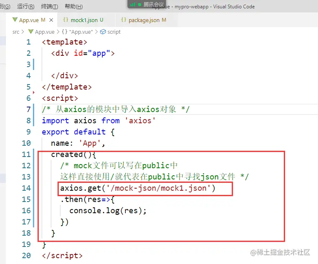
Task: Click the M status badge on package.json tab
Action: pos(164,20)
